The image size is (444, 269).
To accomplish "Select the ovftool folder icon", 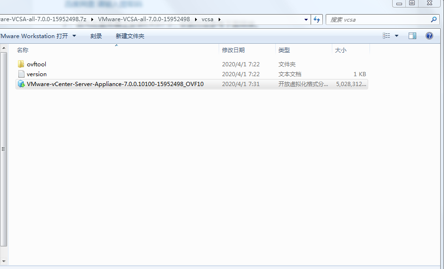I will coord(21,64).
